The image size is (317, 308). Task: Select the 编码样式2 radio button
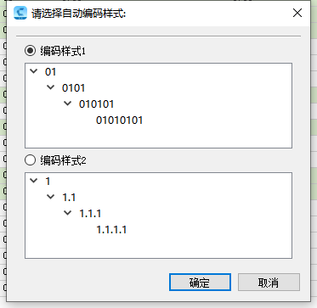(x=30, y=160)
